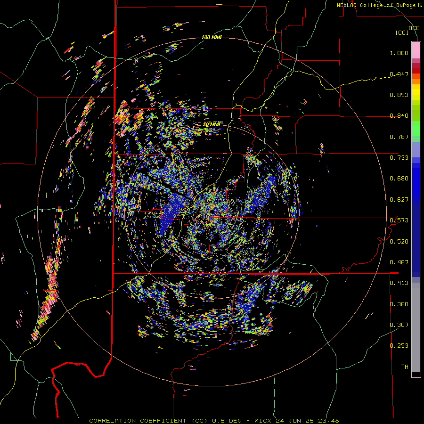Click the TH threshold label on the scale
Screen dimensions: 424x424
coord(405,367)
